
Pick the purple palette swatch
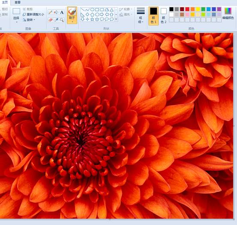(219, 9)
